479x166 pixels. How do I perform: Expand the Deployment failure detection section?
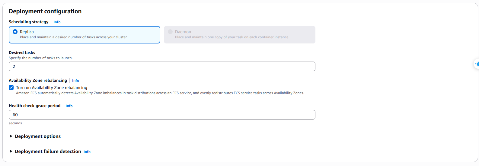(x=11, y=152)
